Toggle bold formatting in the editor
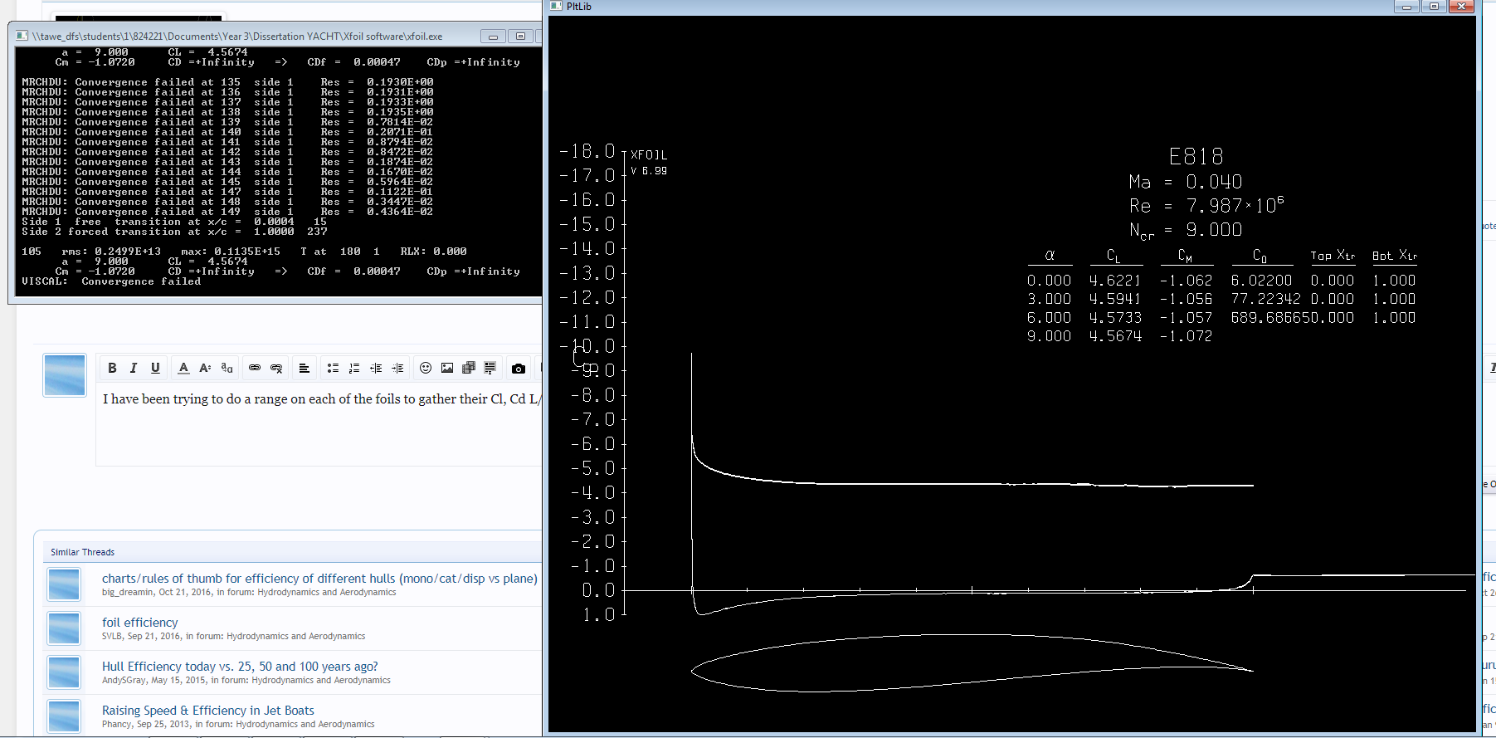This screenshot has height=738, width=1496. [112, 368]
